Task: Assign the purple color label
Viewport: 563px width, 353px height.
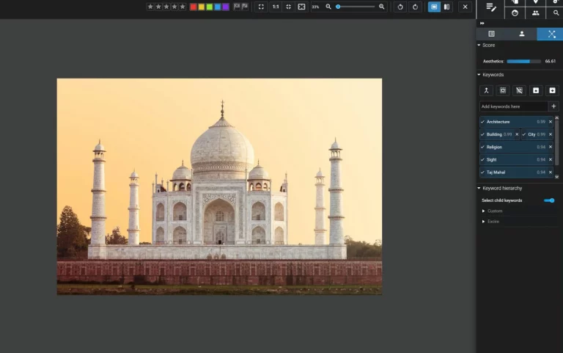Action: pyautogui.click(x=226, y=7)
